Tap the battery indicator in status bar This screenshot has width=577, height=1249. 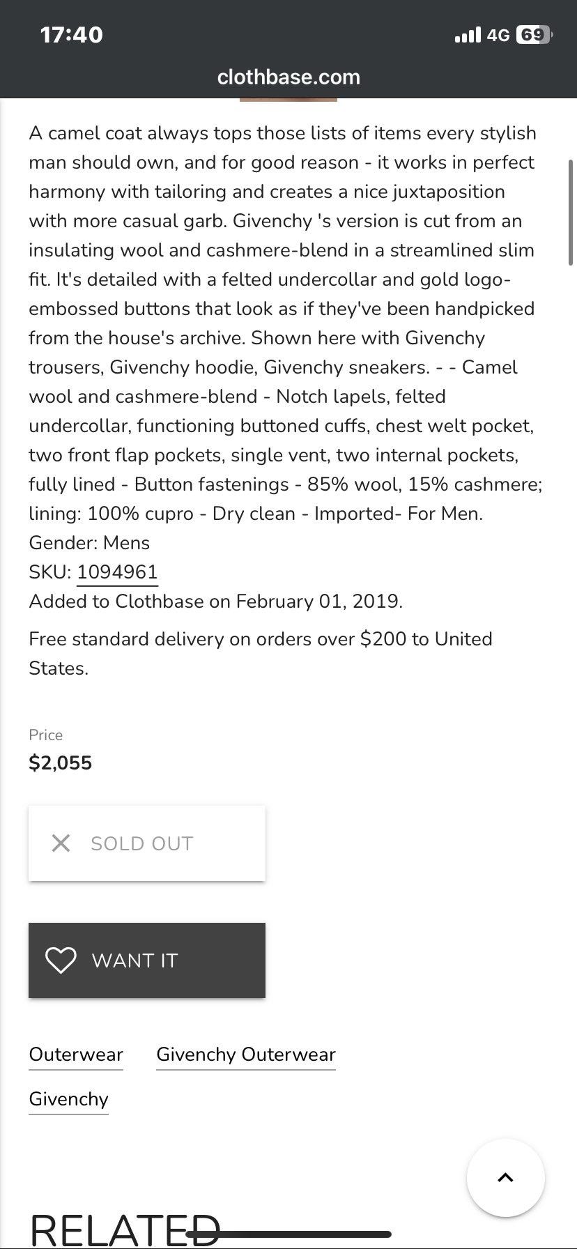(x=533, y=35)
